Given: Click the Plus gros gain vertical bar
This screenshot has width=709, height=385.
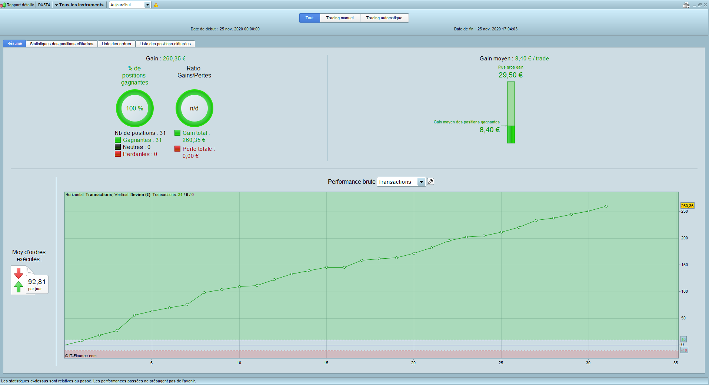Looking at the screenshot, I should 511,112.
